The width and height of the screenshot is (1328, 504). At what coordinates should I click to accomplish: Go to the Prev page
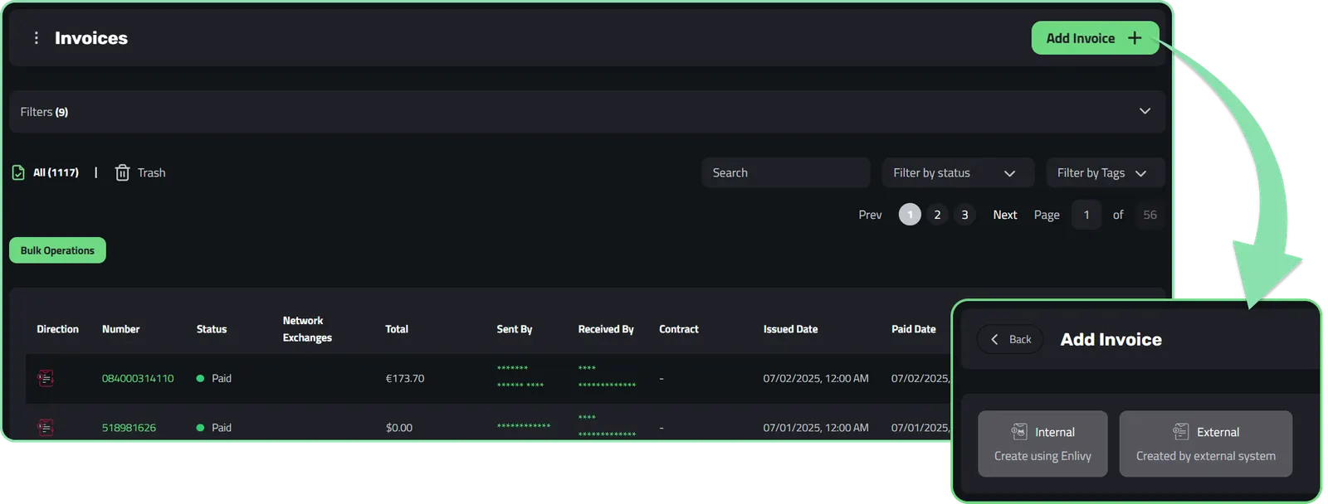[x=870, y=215]
